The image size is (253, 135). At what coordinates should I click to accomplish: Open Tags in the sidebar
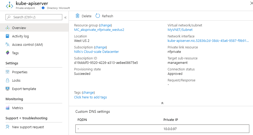click(15, 53)
